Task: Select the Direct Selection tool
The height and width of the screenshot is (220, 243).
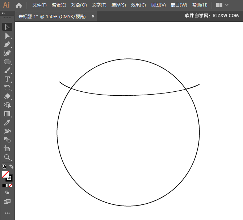Action: point(7,36)
